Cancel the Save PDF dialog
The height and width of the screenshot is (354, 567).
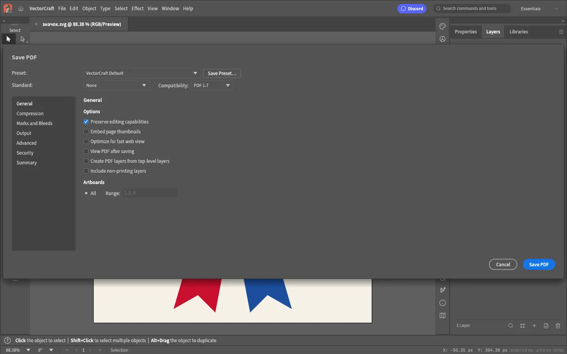(503, 265)
